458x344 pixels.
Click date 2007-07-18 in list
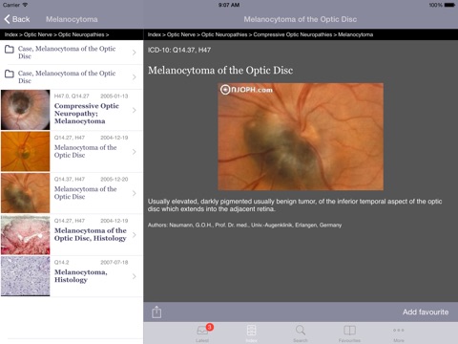[x=114, y=262]
